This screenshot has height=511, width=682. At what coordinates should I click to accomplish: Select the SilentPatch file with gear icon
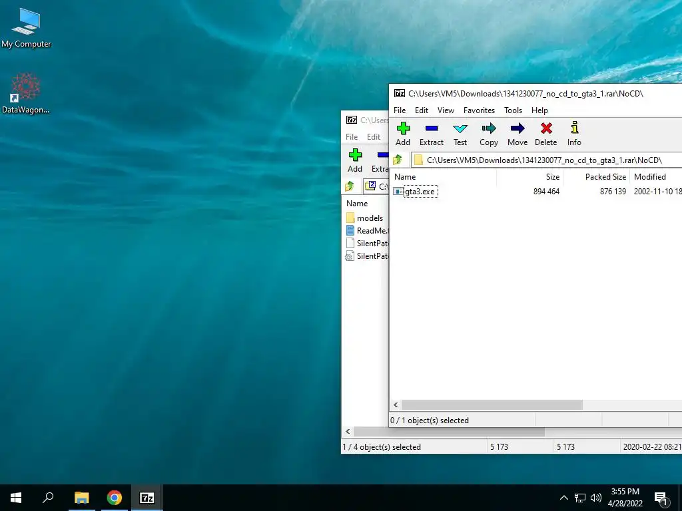367,256
